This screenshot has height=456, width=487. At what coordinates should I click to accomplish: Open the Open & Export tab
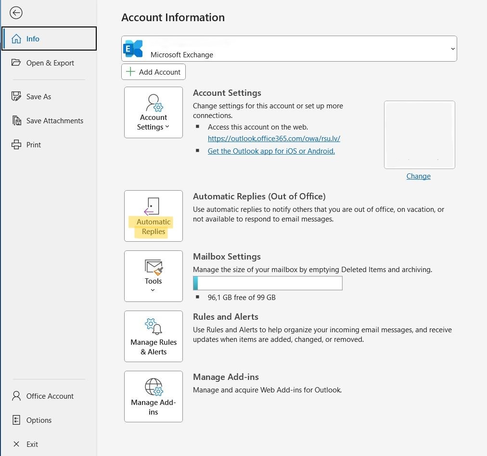pos(49,63)
